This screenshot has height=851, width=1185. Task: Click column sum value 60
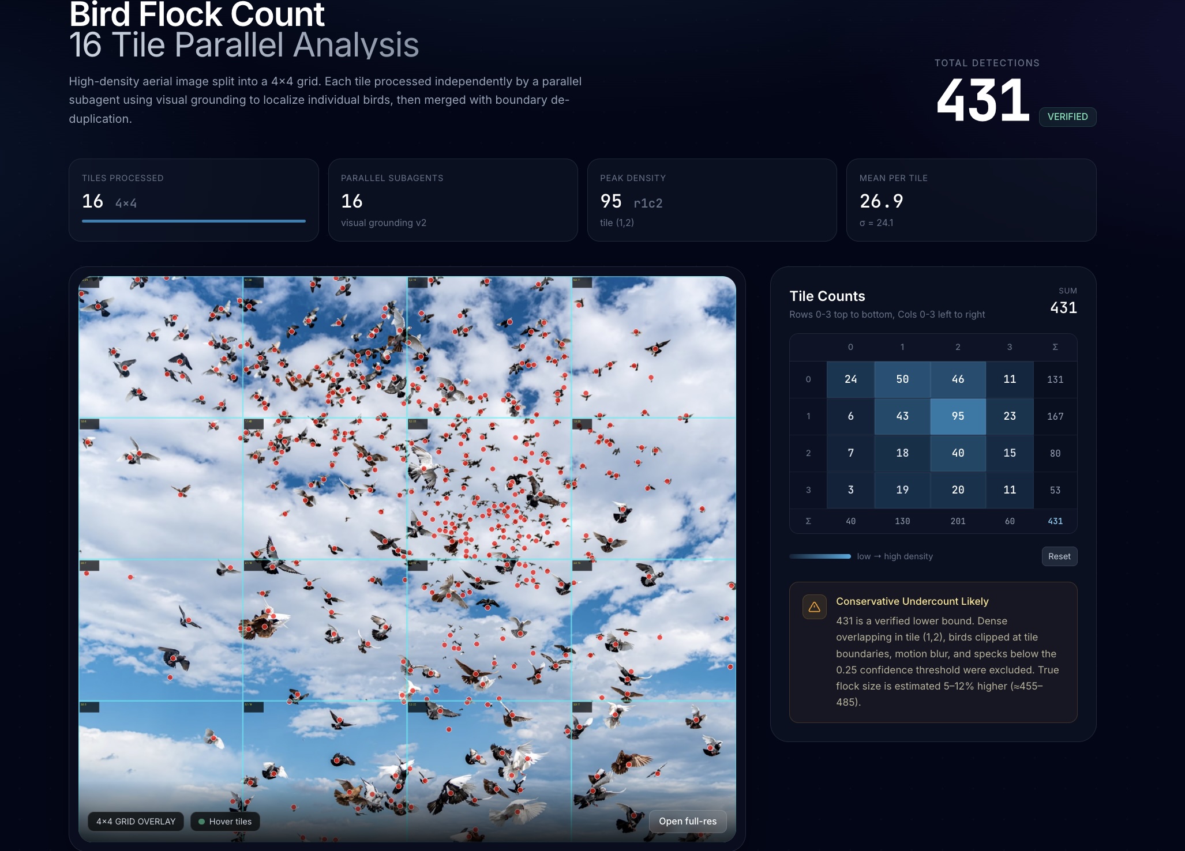point(1010,521)
